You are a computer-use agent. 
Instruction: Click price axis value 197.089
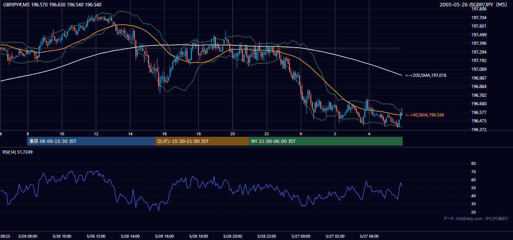point(478,69)
